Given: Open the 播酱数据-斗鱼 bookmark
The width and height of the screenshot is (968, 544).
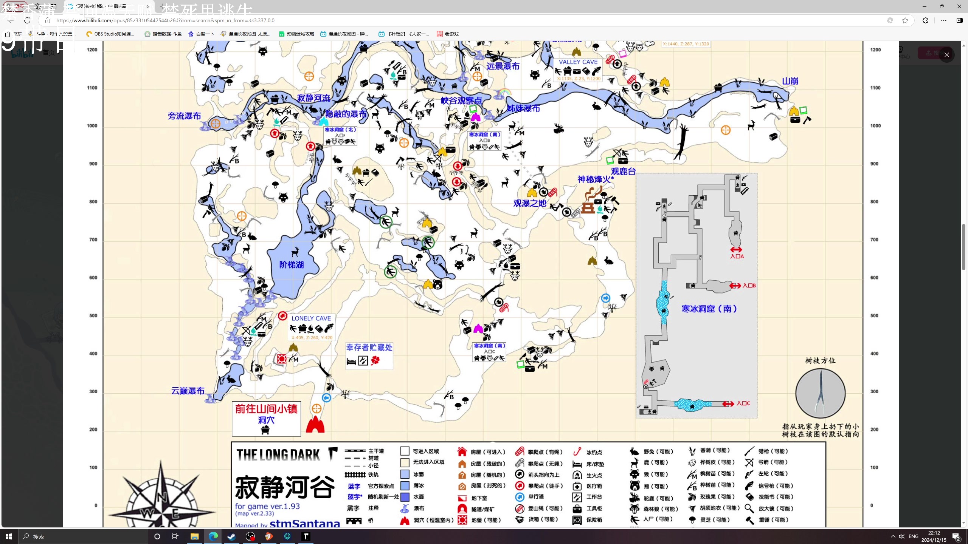Looking at the screenshot, I should [x=163, y=34].
